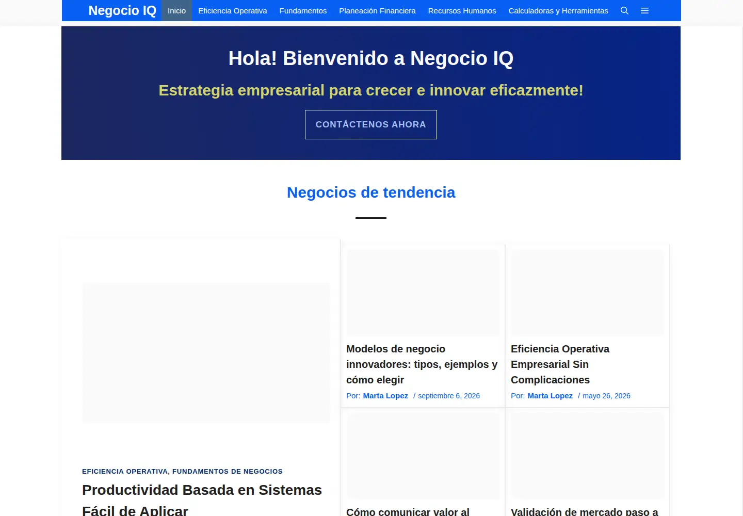
Task: Go to Negocio IQ site logo
Action: pyautogui.click(x=122, y=10)
